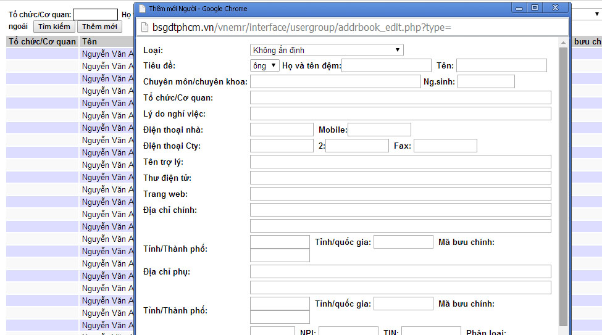Focus the Tên trợ lý field
The width and height of the screenshot is (602, 335).
(401, 162)
